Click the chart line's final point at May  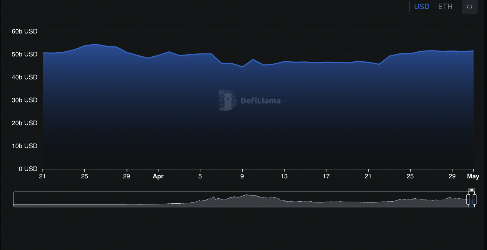point(473,51)
